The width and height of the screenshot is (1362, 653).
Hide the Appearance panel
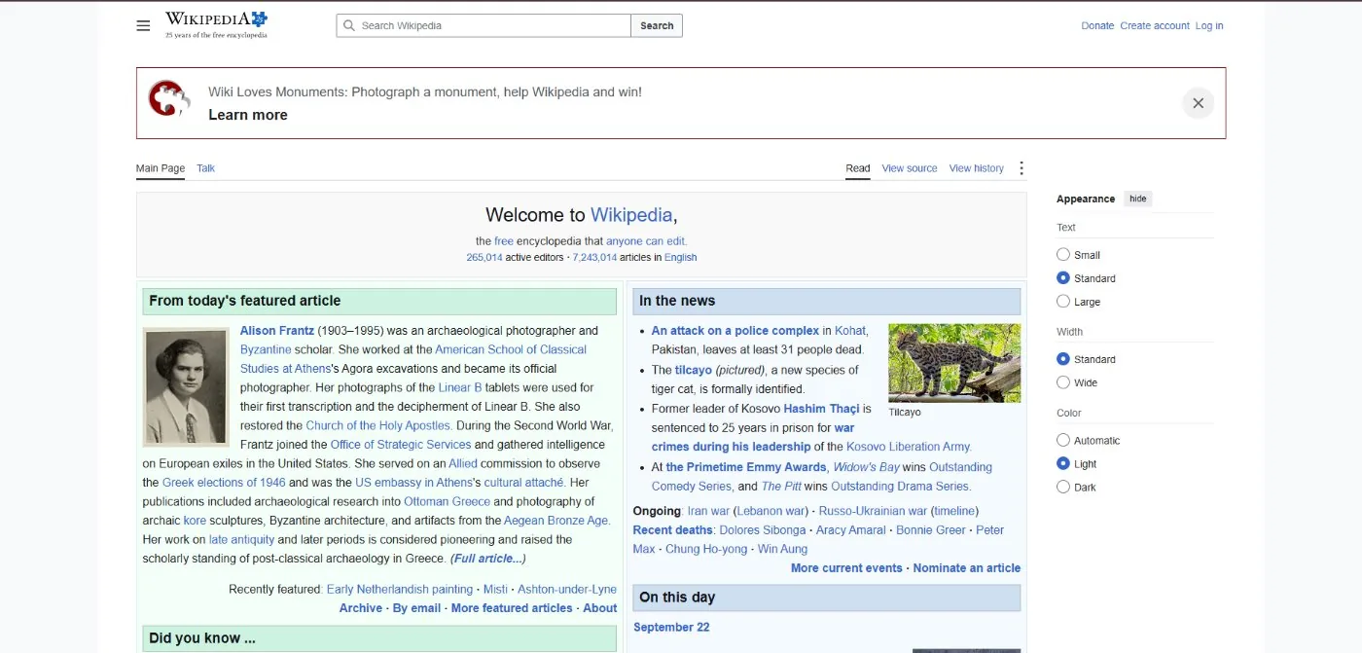[x=1137, y=199]
